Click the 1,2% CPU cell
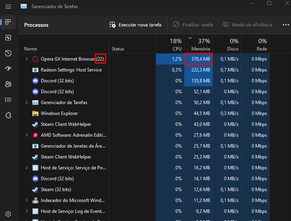This screenshot has width=291, height=221. [x=170, y=59]
